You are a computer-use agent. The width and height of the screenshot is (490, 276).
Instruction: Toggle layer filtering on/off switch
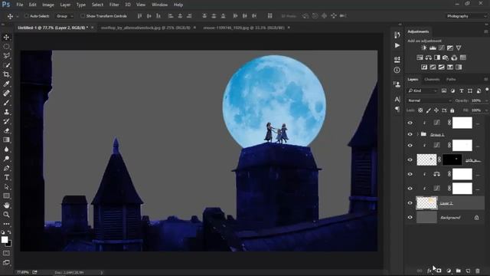(487, 90)
